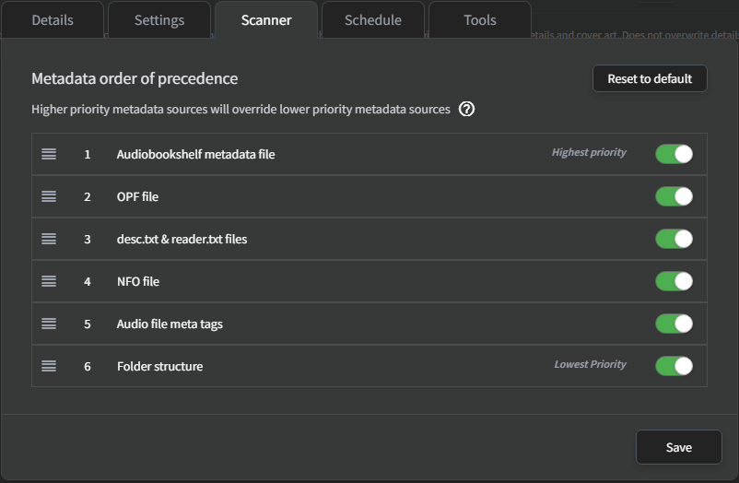Turn off desc.txt & reader.txt files toggle
This screenshot has height=483, width=739.
[x=674, y=239]
